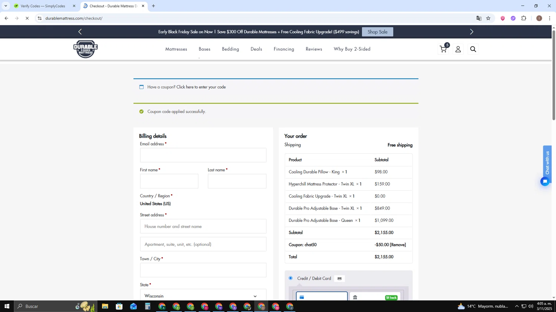Expand the State dropdown showing Wisconsin
556x312 pixels.
pyautogui.click(x=203, y=296)
